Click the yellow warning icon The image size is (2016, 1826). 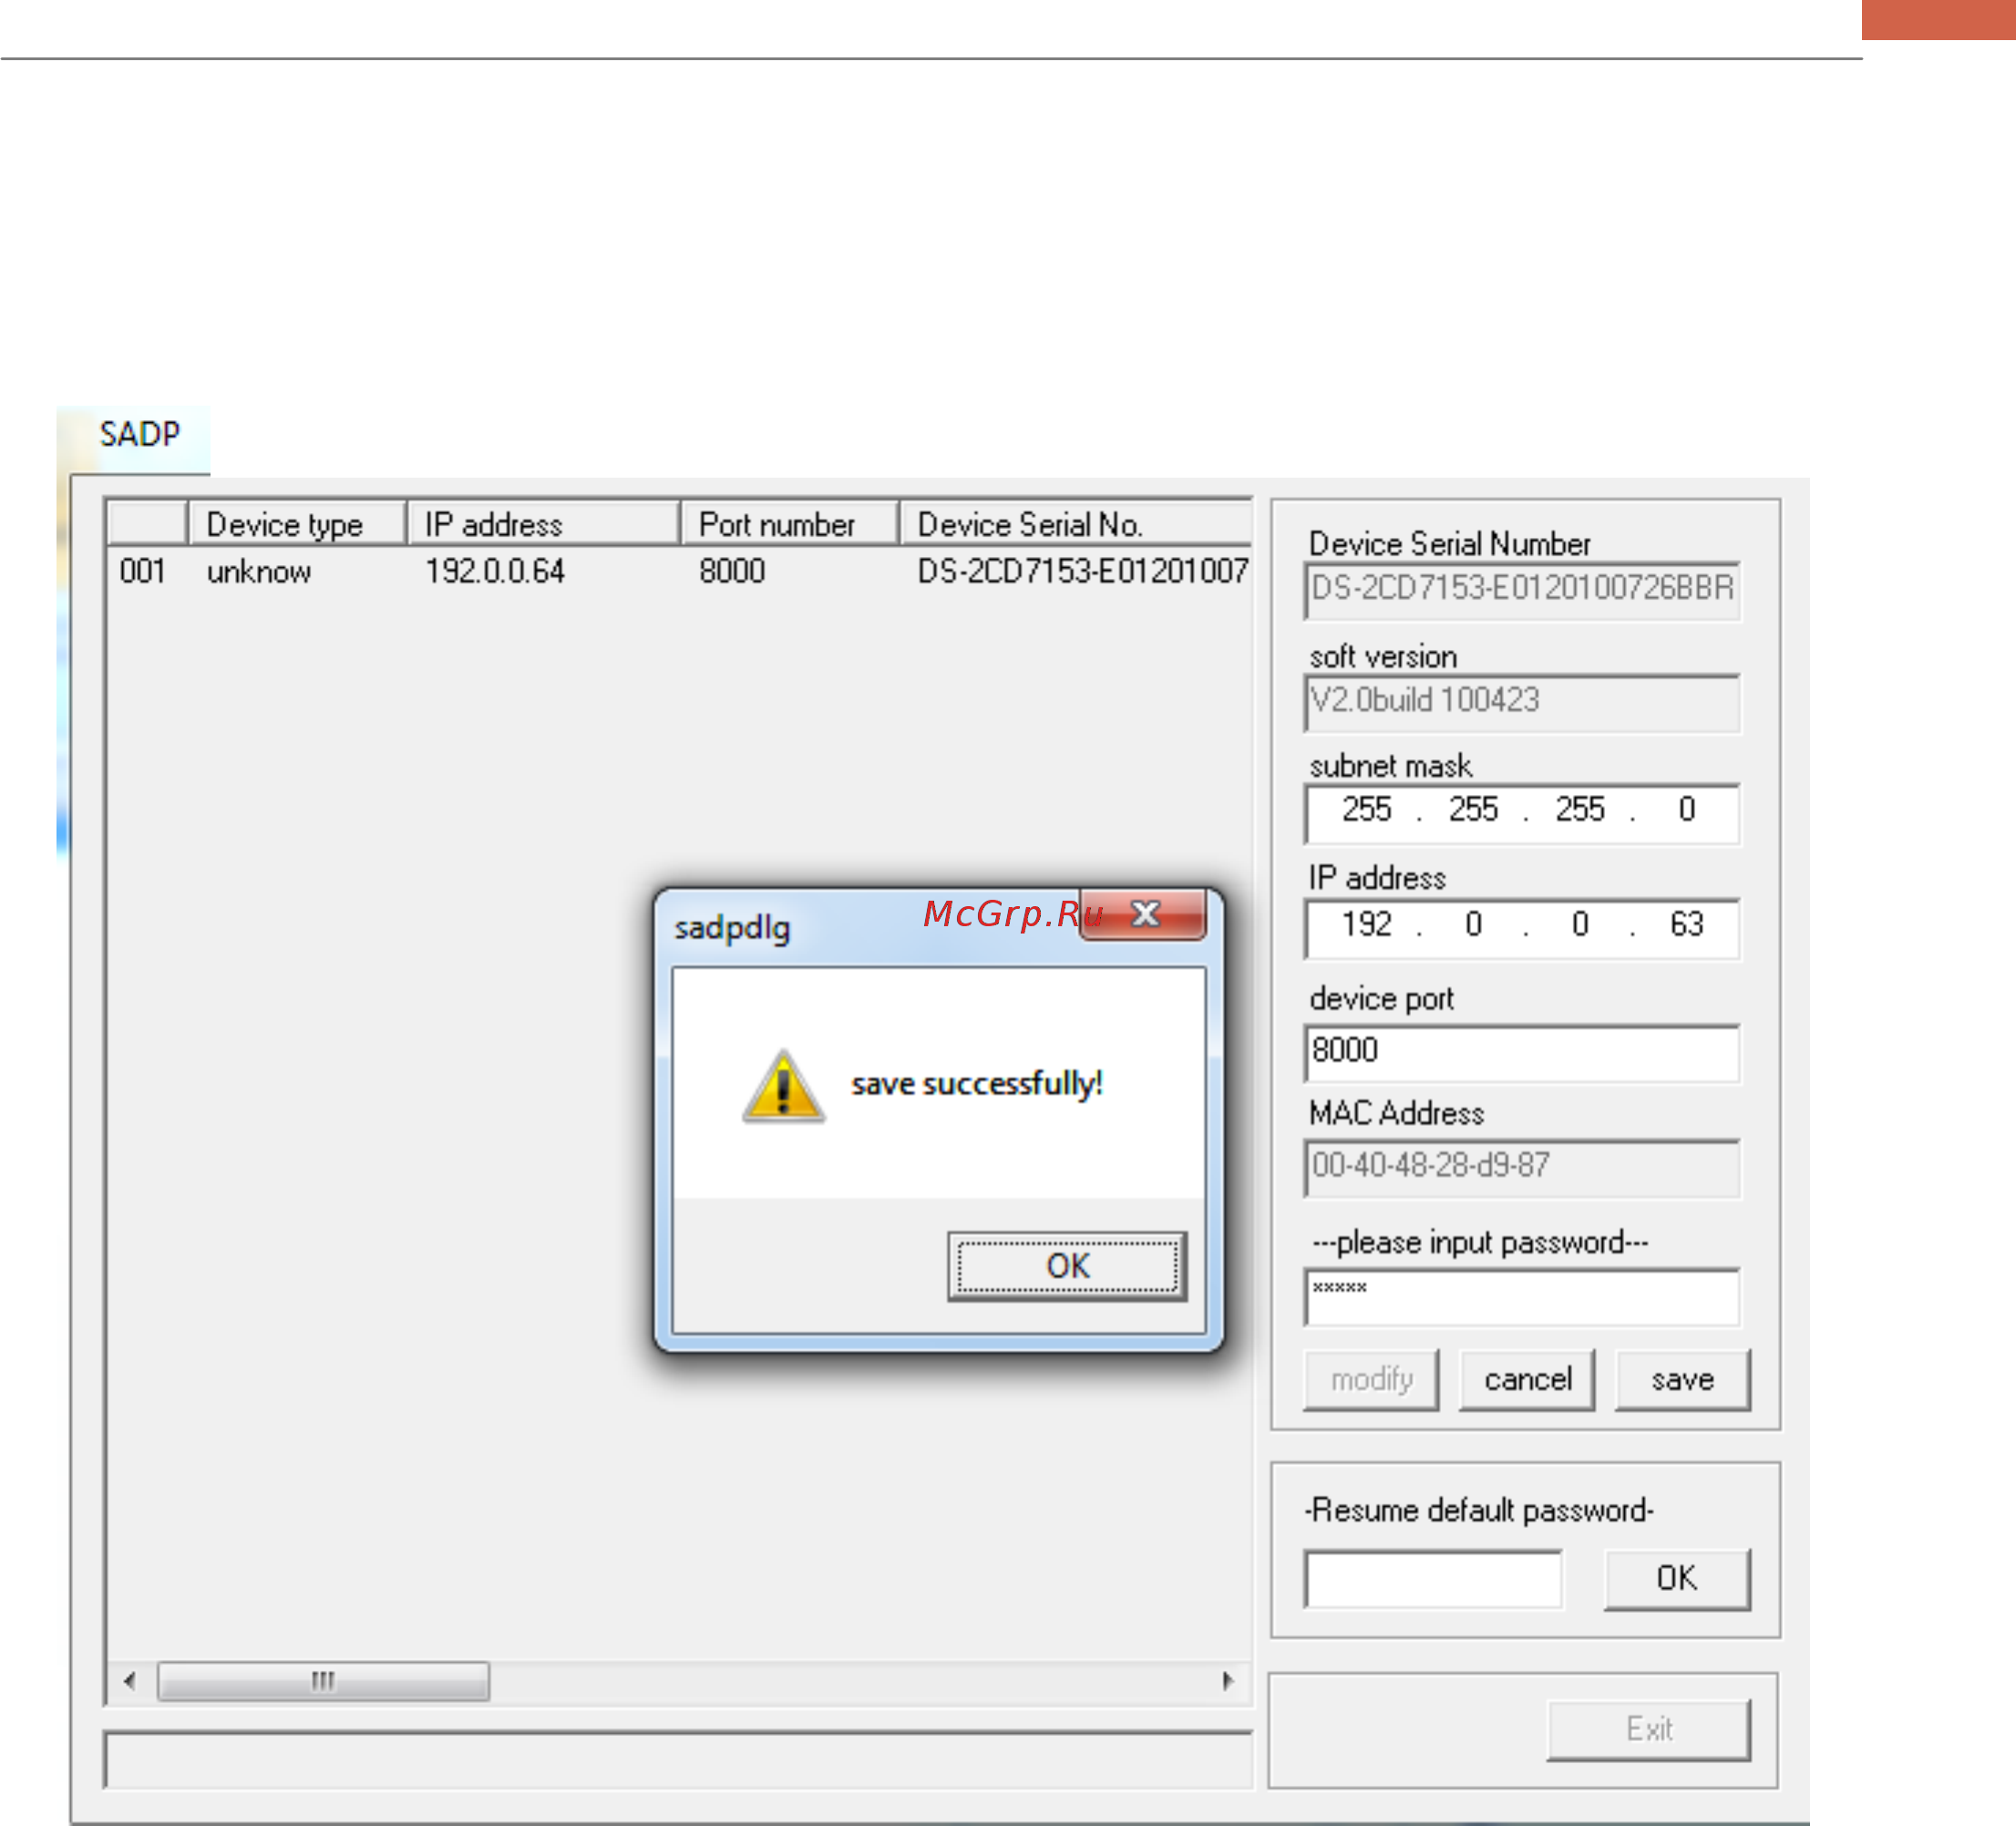point(783,1086)
